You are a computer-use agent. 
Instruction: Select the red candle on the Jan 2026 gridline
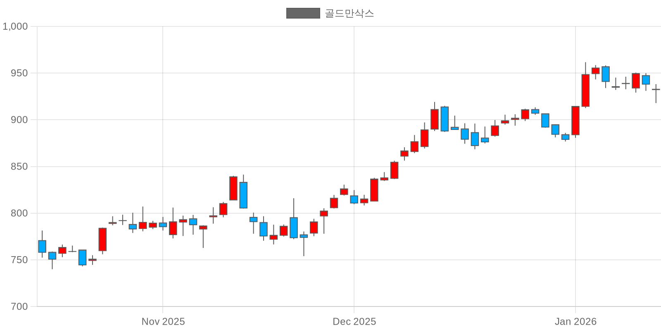(575, 120)
